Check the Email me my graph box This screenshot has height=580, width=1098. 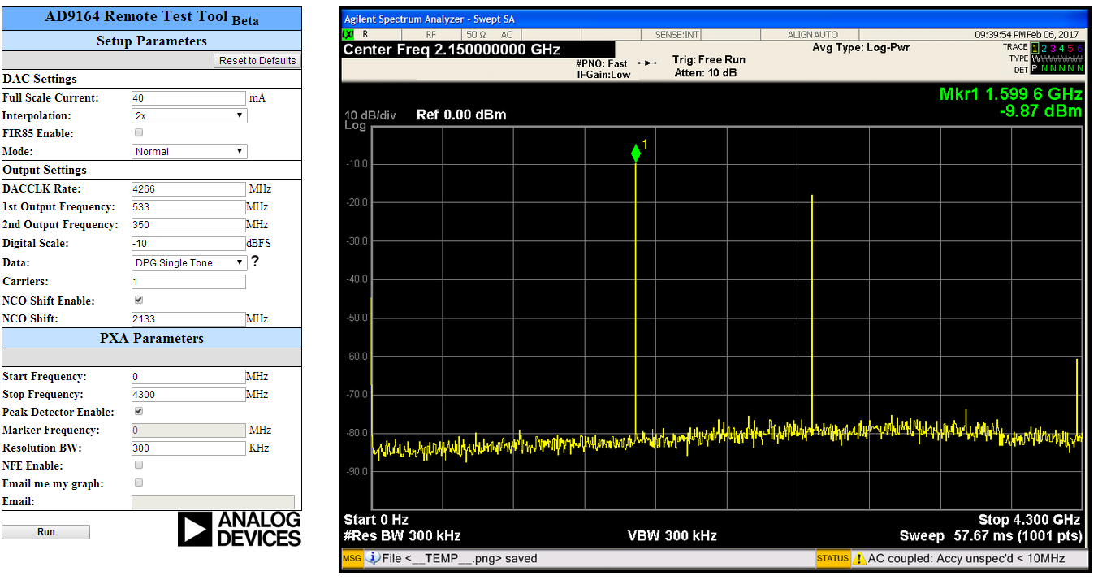pos(138,483)
